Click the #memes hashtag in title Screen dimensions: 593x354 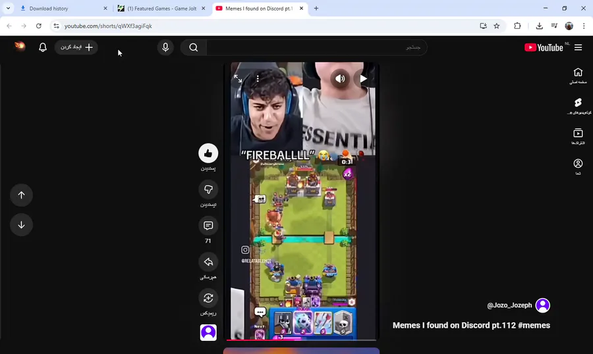tap(534, 325)
